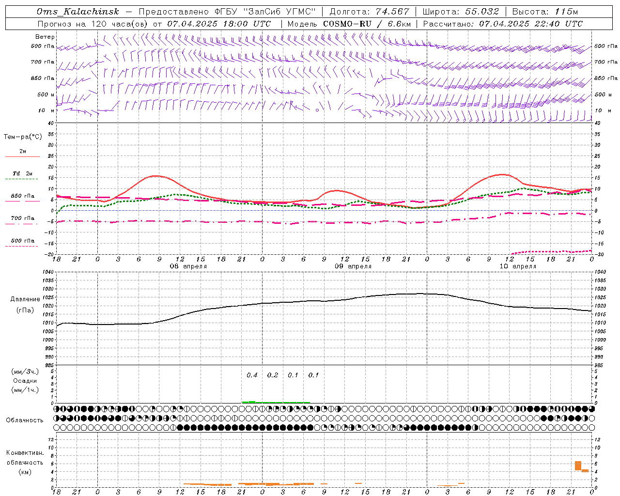This screenshot has height=496, width=620.
Task: Click the 0.2 precipitation amount value
Action: coord(273,375)
